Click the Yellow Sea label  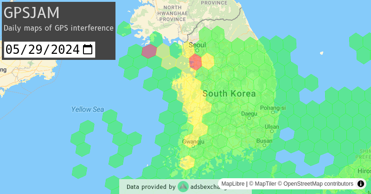(88, 110)
